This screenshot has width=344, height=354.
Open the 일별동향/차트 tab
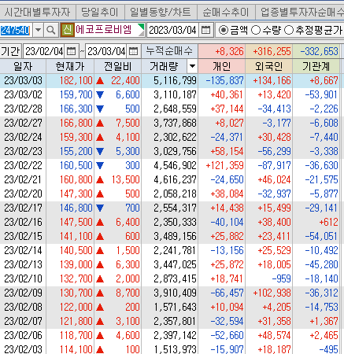coord(161,12)
